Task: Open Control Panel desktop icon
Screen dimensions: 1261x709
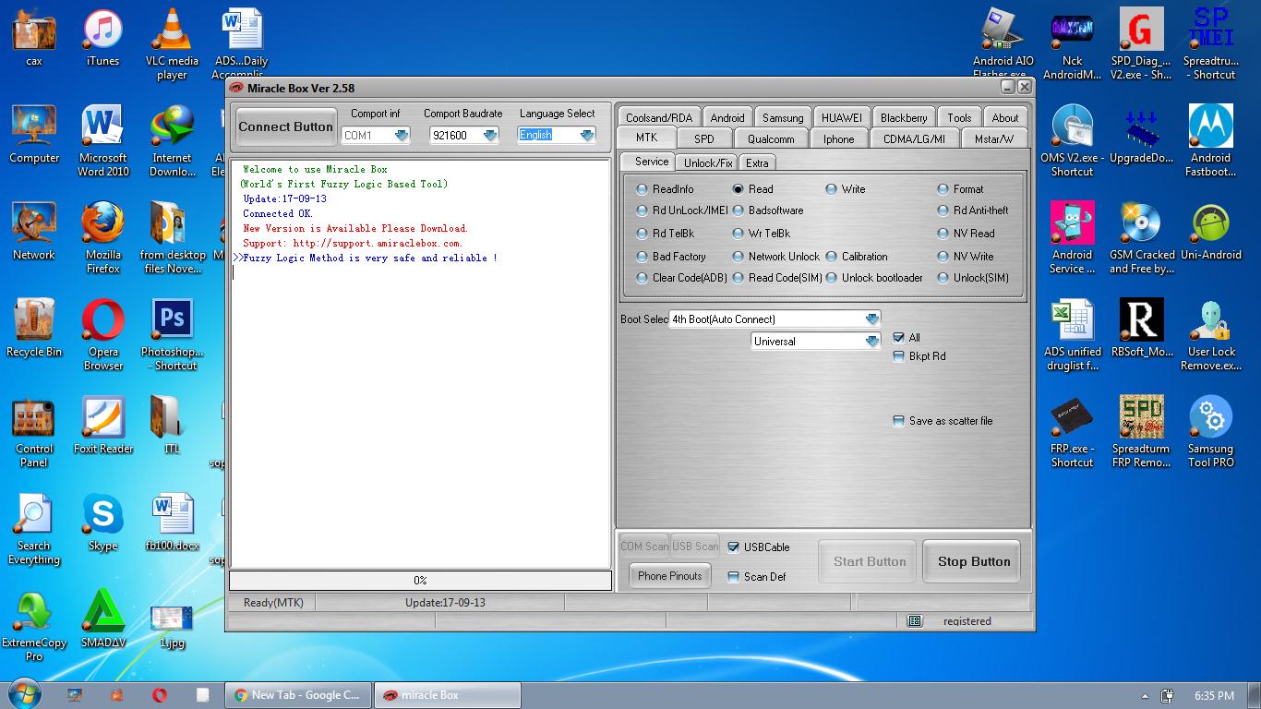Action: (x=34, y=432)
